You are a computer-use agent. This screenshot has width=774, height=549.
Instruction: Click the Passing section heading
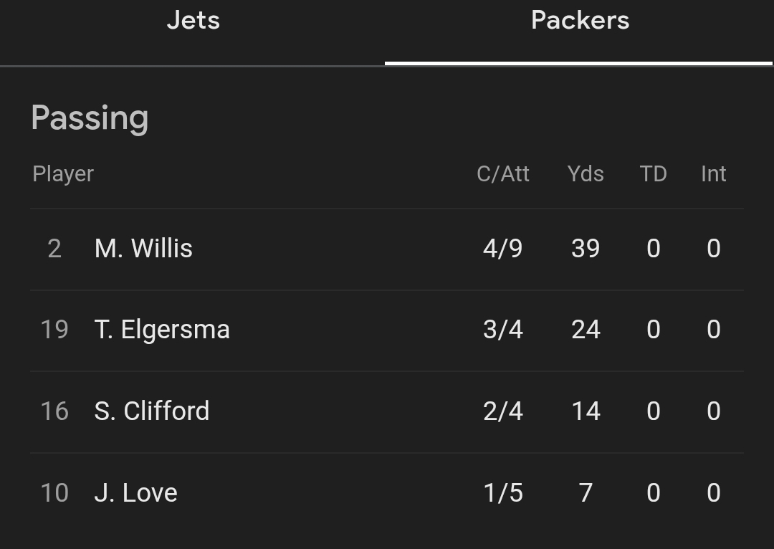coord(90,118)
